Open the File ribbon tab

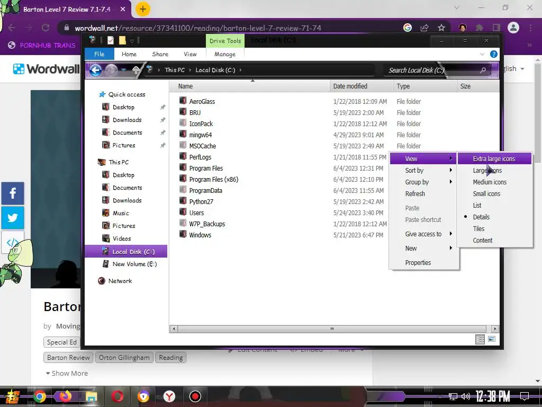coord(99,54)
